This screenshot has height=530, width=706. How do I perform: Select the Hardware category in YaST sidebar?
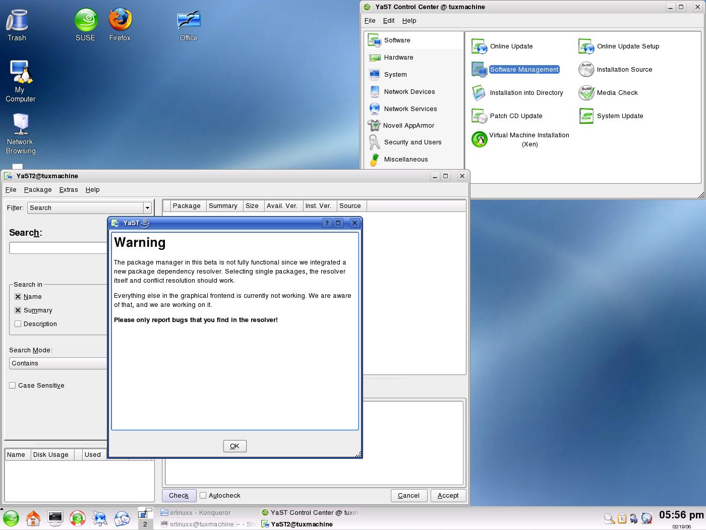pos(414,58)
